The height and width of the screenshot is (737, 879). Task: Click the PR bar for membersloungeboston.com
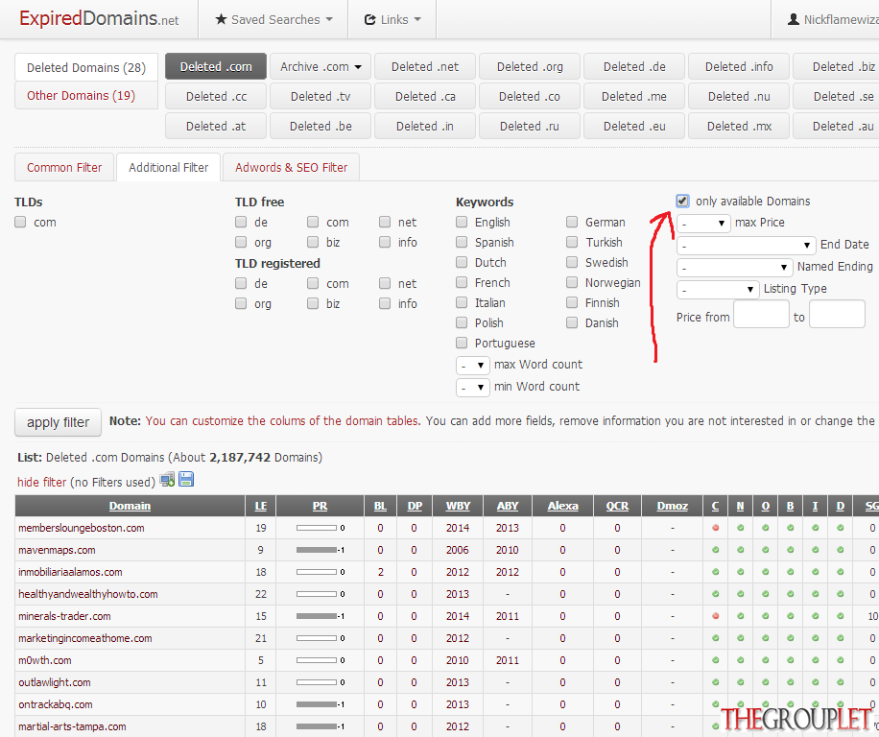(x=317, y=528)
